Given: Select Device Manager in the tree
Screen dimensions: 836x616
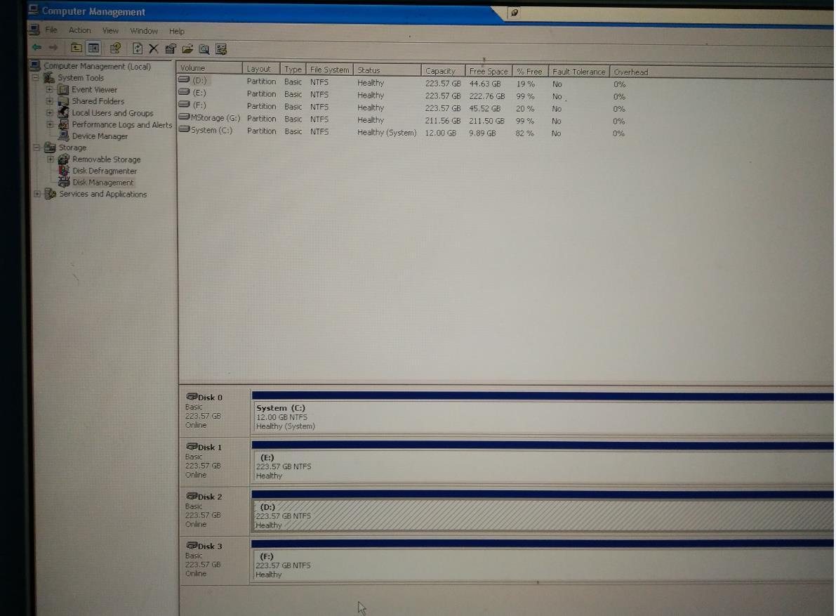Looking at the screenshot, I should [x=100, y=136].
